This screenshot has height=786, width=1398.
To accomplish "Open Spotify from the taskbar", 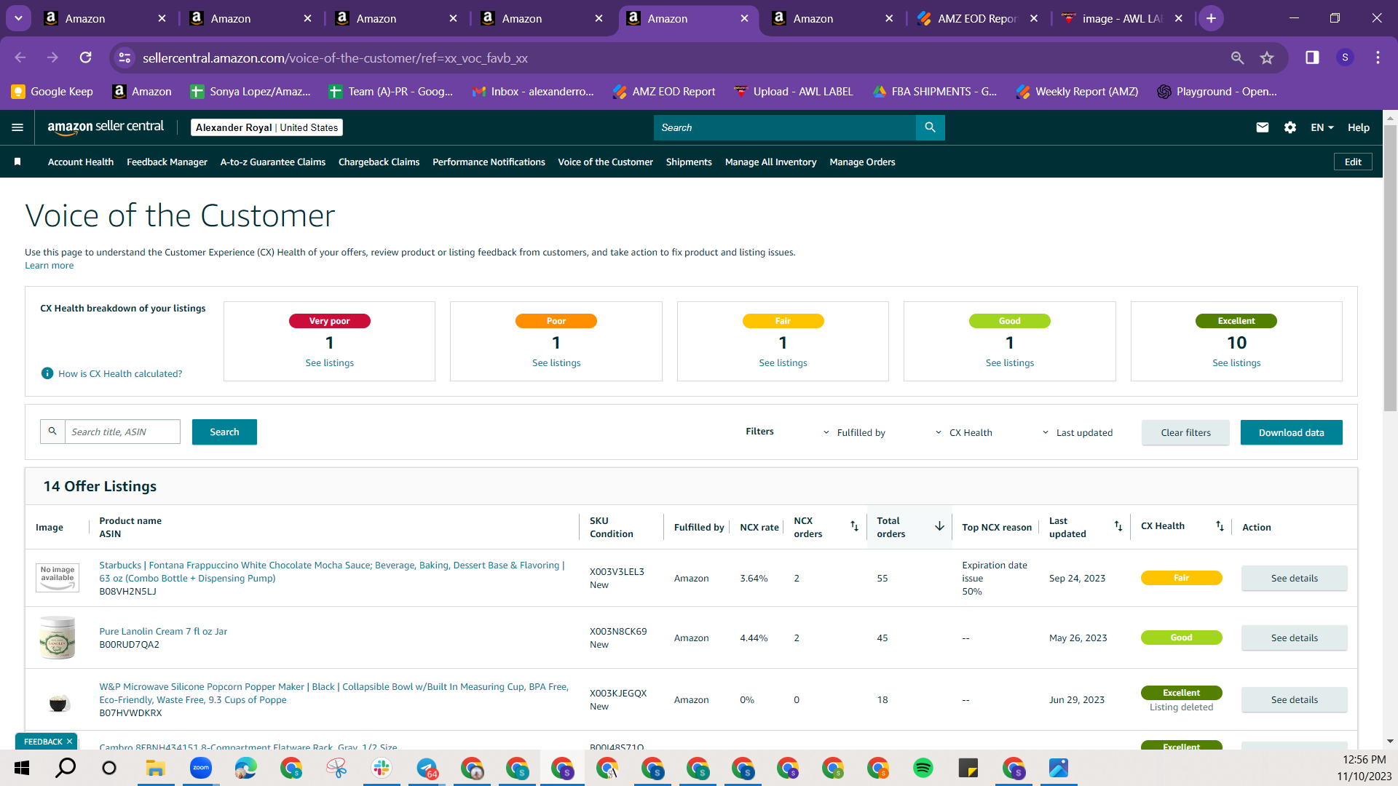I will pos(923,768).
